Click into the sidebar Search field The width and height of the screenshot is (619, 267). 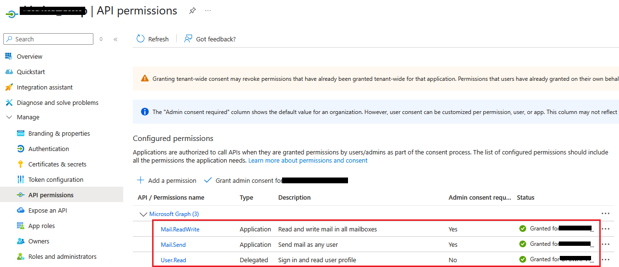48,39
